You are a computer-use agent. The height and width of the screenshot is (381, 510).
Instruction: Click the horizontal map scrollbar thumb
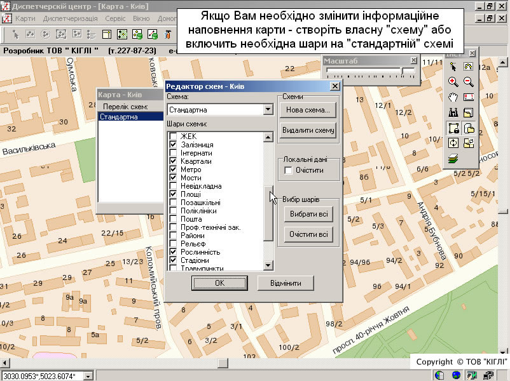click(x=223, y=363)
